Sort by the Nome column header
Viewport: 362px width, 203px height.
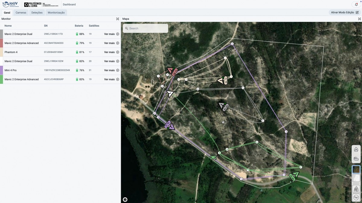[x=8, y=26]
